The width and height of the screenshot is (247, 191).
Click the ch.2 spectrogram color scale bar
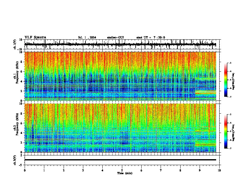(226, 131)
